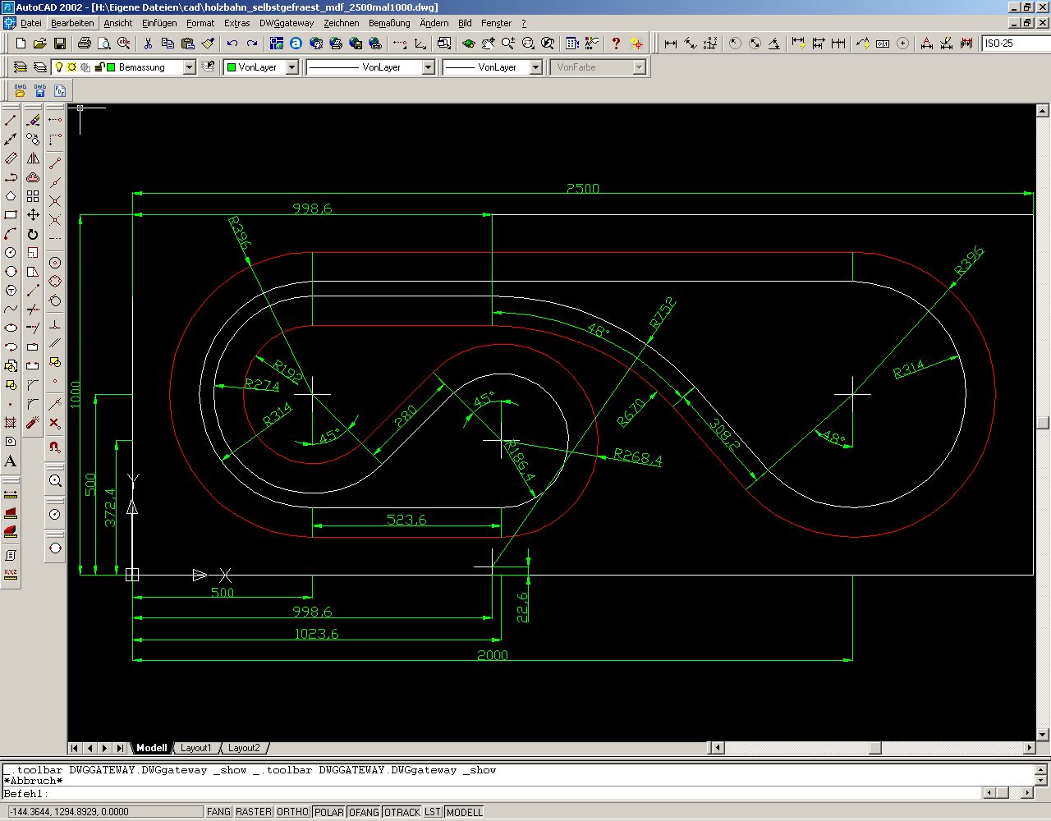Image resolution: width=1051 pixels, height=821 pixels.
Task: Select the Explode tool
Action: [33, 423]
